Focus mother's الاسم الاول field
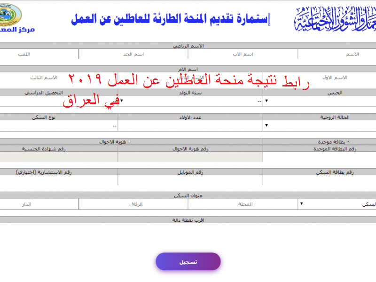The image size is (376, 282). (320, 78)
